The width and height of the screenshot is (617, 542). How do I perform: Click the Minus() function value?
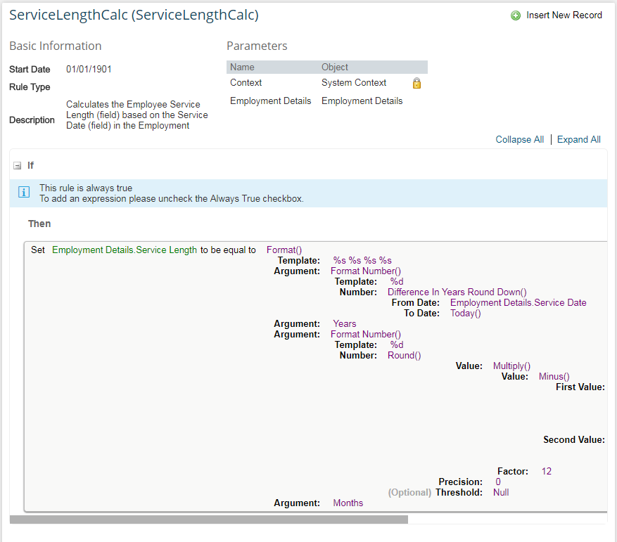coord(554,377)
